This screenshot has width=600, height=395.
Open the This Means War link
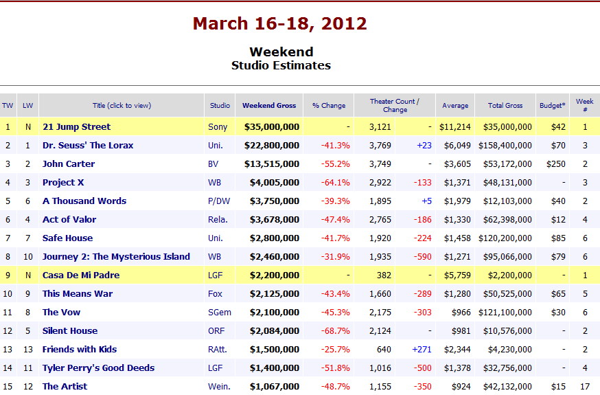pos(78,294)
